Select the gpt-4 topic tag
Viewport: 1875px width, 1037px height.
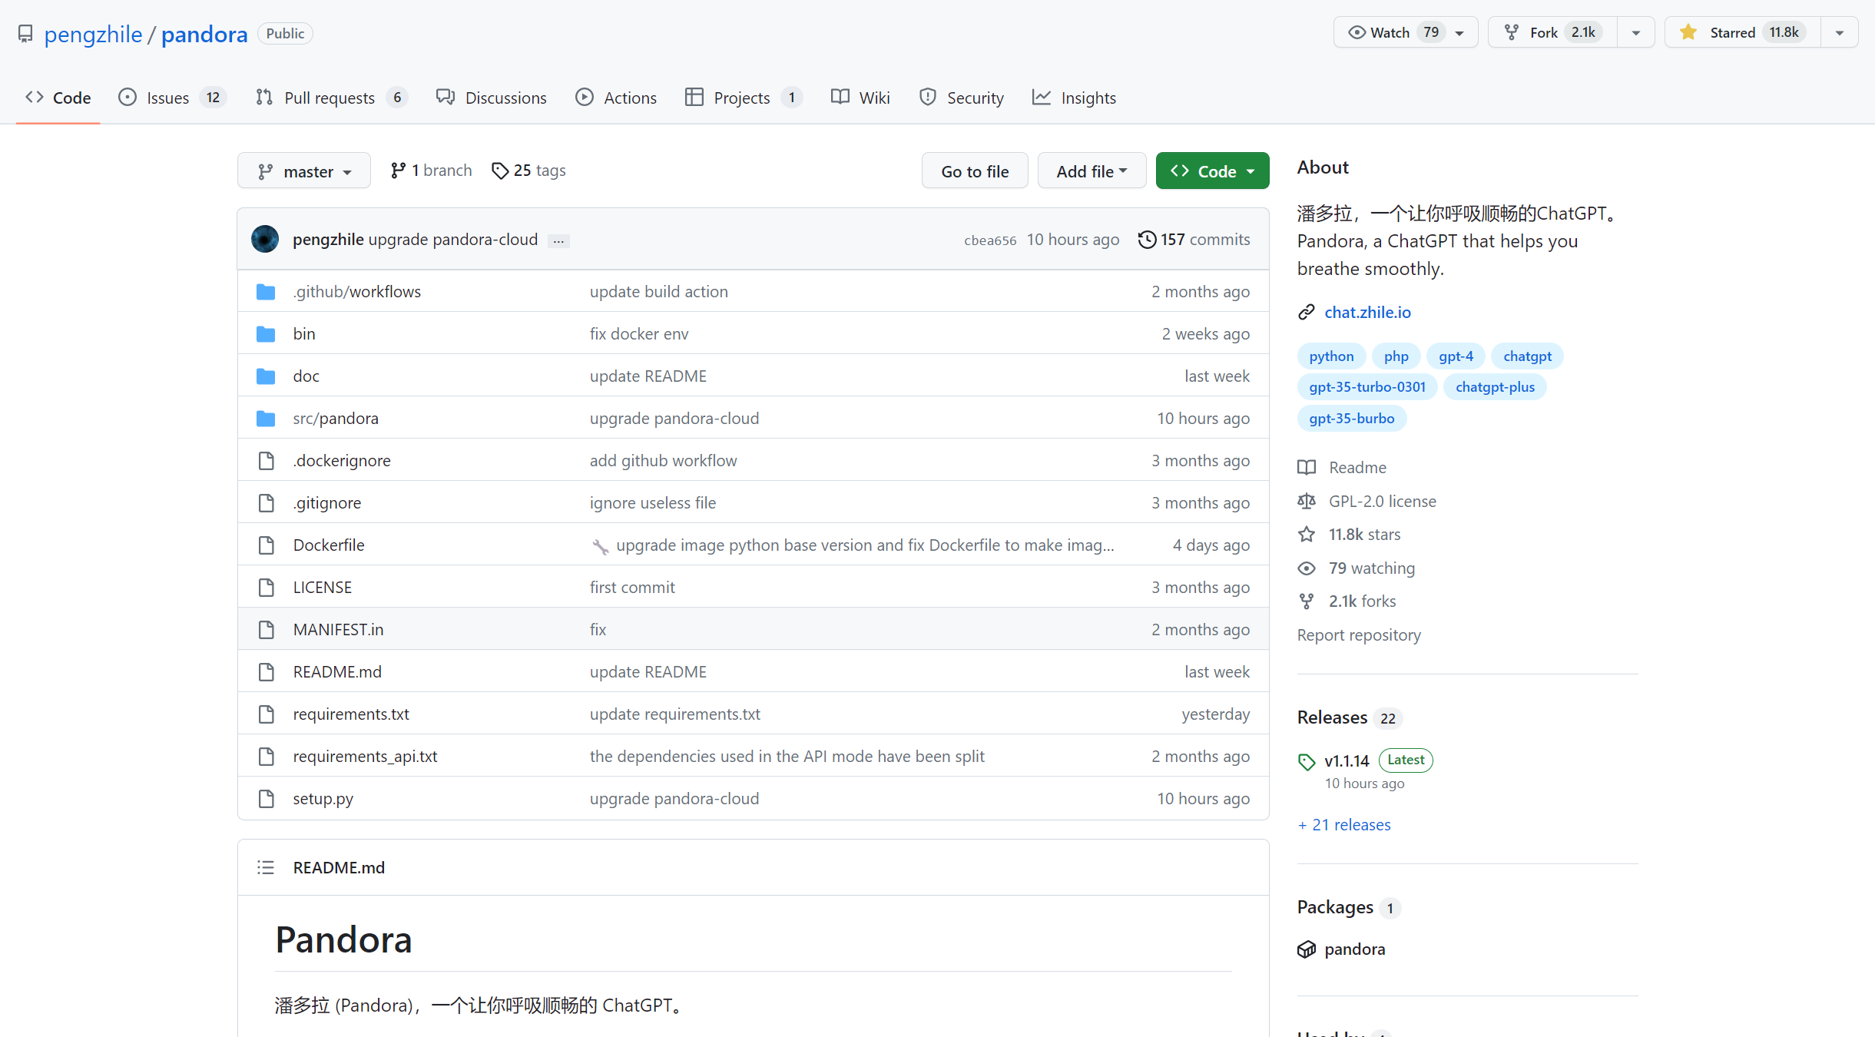tap(1456, 356)
